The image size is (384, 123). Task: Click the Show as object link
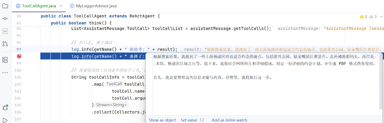coord(162,120)
